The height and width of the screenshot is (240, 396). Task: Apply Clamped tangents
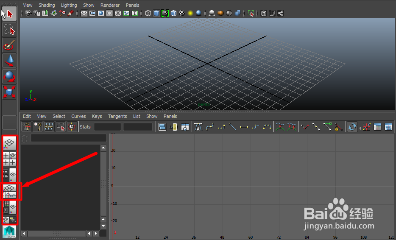pos(221,126)
